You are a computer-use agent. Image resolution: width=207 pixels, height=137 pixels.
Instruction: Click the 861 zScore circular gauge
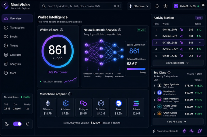click(x=58, y=51)
